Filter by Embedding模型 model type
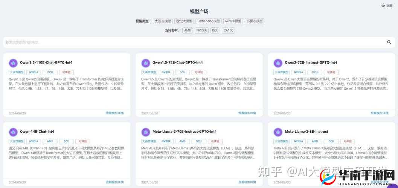Image resolution: width=398 pixels, height=188 pixels. [209, 21]
